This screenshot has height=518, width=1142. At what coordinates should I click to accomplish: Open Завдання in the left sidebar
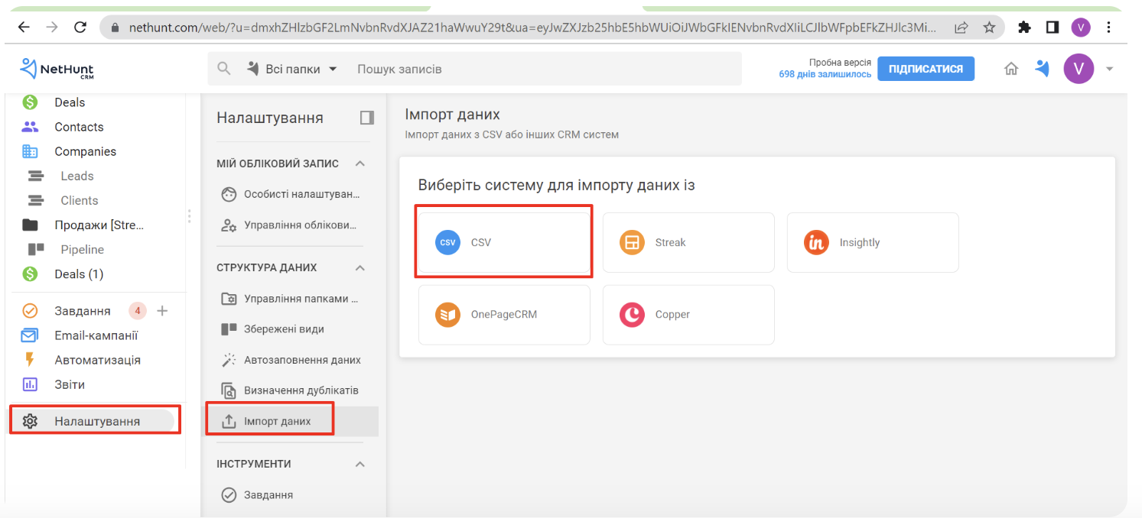[83, 311]
